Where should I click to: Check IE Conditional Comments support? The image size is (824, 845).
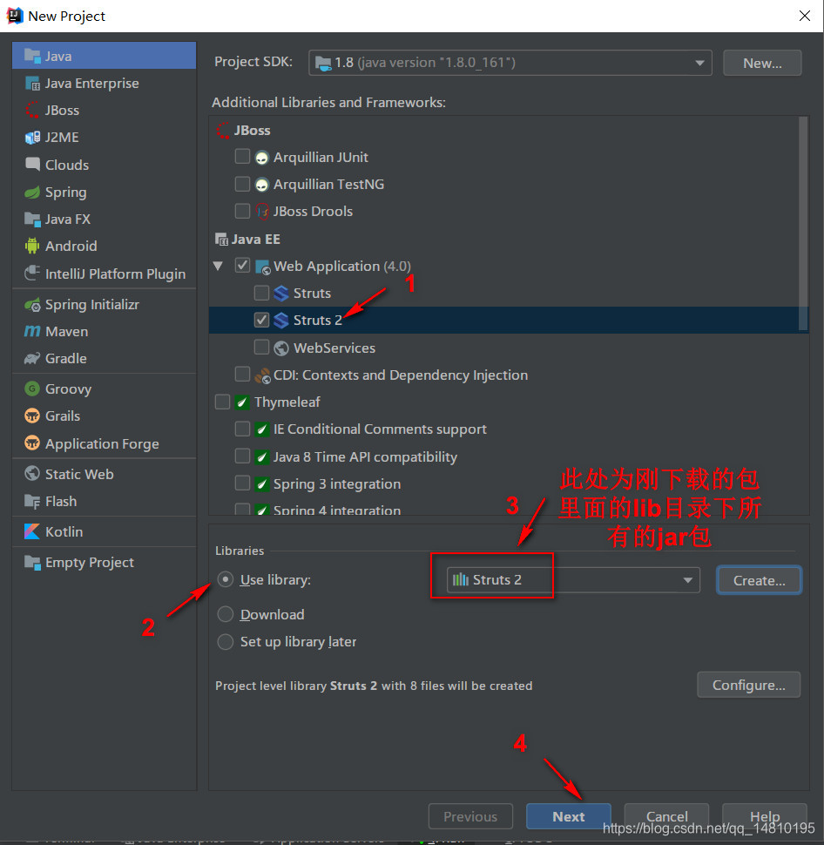point(242,429)
